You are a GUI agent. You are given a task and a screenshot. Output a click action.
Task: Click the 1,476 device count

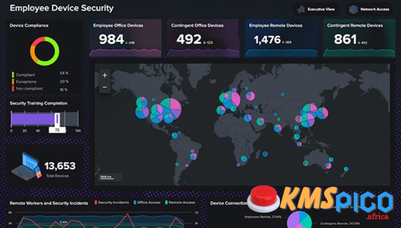267,40
